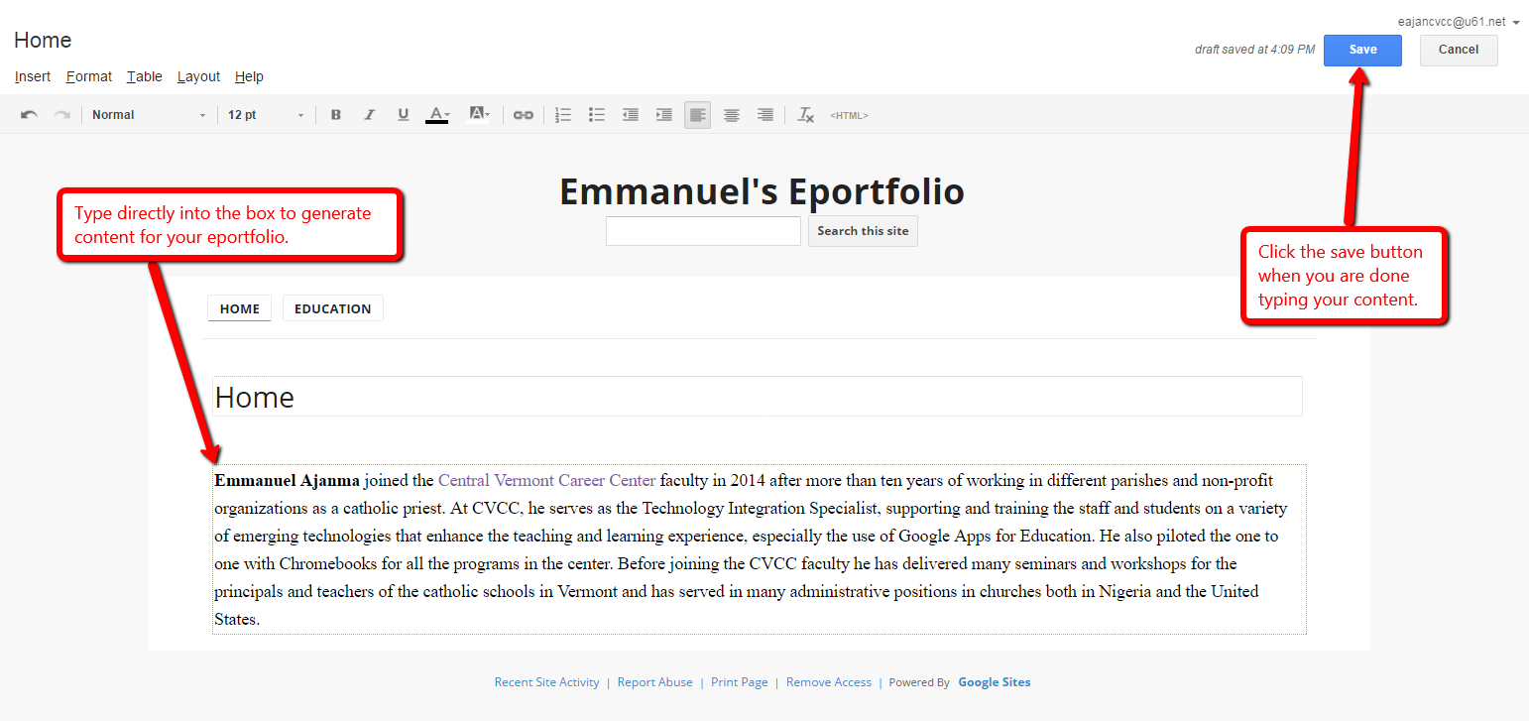
Task: Expand the eajancvcc@u61.net account menu
Action: (x=1457, y=20)
